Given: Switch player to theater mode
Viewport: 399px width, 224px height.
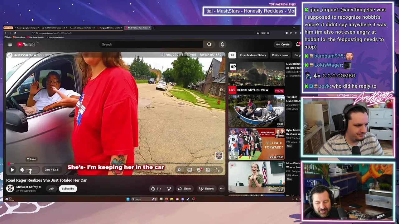Looking at the screenshot, I should [208, 170].
